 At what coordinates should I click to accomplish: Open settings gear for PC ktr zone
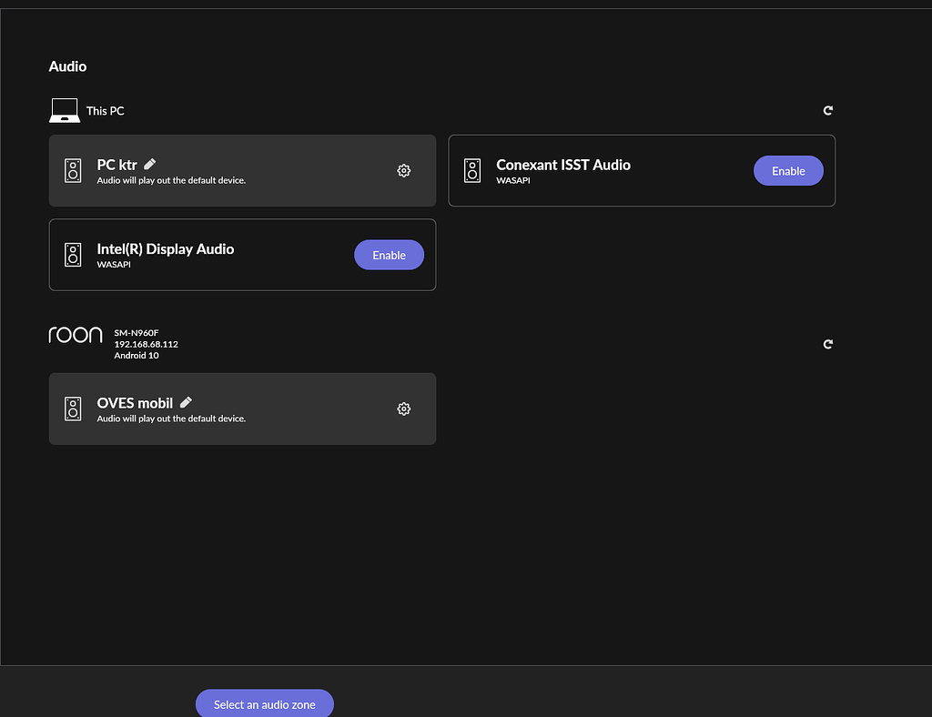(403, 170)
